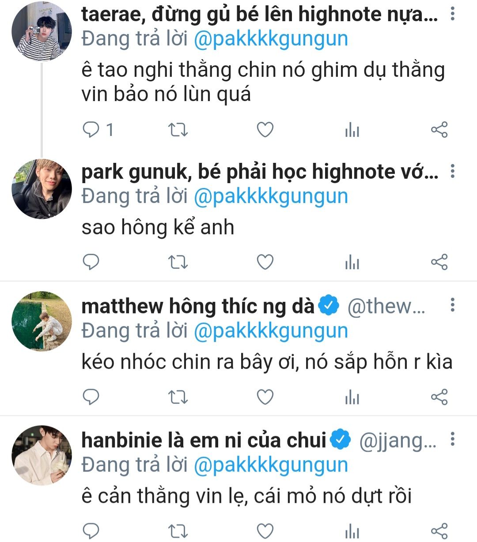Image resolution: width=477 pixels, height=542 pixels.
Task: Like the 'sao hông kể anh' tweet
Action: coord(265,262)
